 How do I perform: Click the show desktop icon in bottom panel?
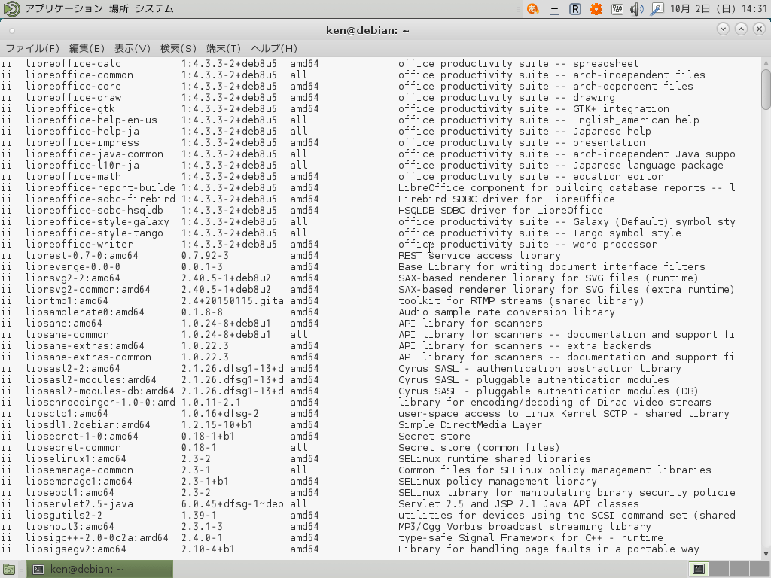click(9, 569)
